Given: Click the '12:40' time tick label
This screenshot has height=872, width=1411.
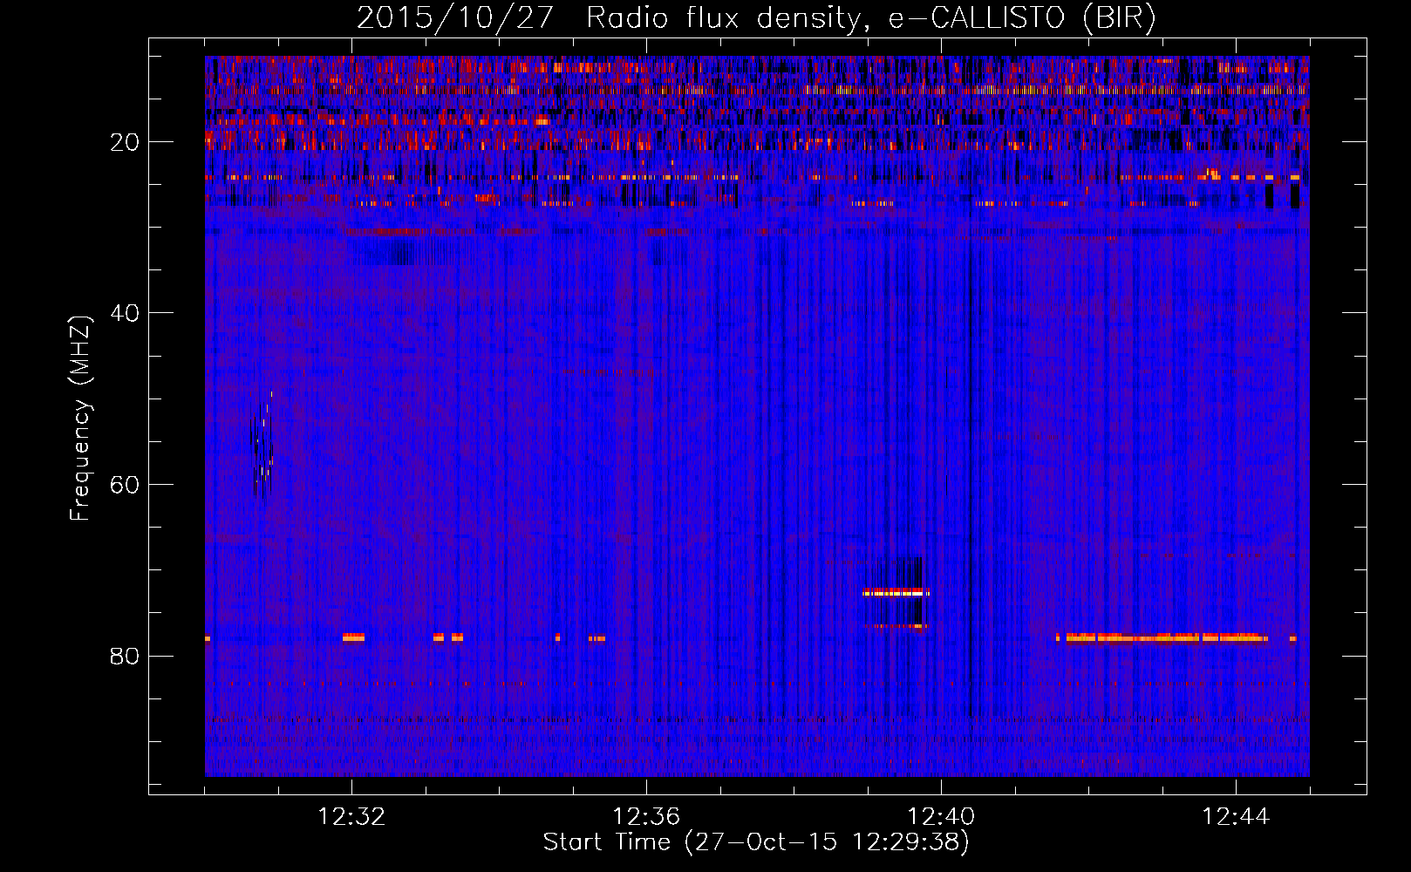Looking at the screenshot, I should click(x=941, y=817).
